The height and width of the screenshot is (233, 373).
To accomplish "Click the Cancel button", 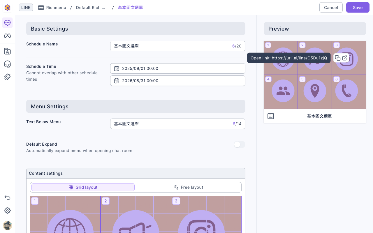I will click(331, 8).
